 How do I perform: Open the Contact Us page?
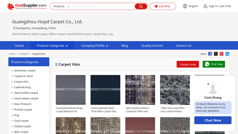tap(184, 46)
